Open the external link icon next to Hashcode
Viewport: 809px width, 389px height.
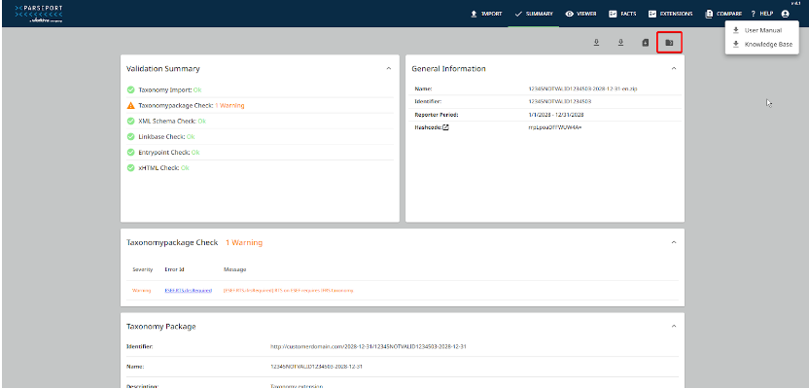445,127
